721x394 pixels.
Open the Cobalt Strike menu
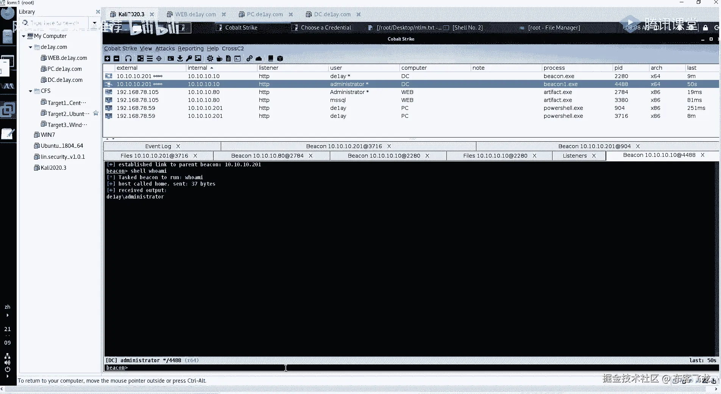tap(120, 48)
